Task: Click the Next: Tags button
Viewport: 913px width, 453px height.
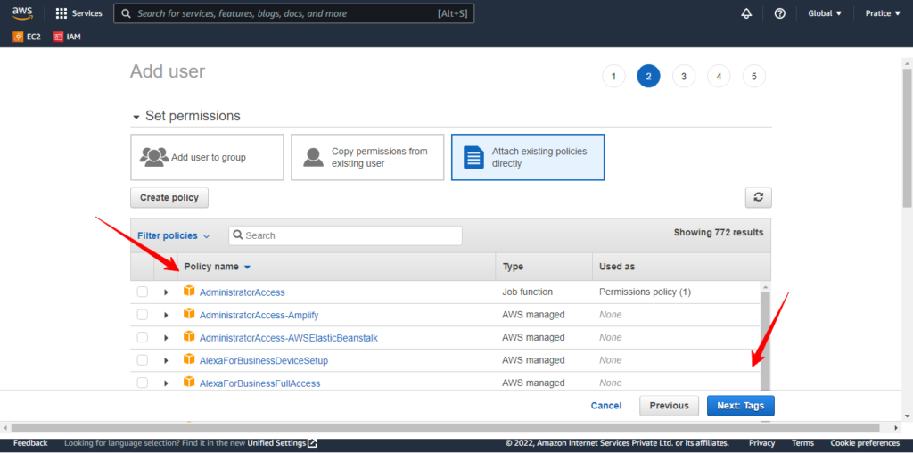Action: (741, 406)
